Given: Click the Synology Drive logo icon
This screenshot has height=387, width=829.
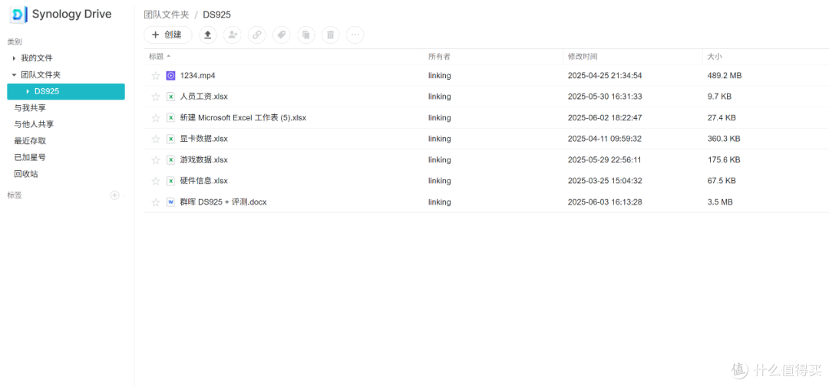Looking at the screenshot, I should (18, 15).
